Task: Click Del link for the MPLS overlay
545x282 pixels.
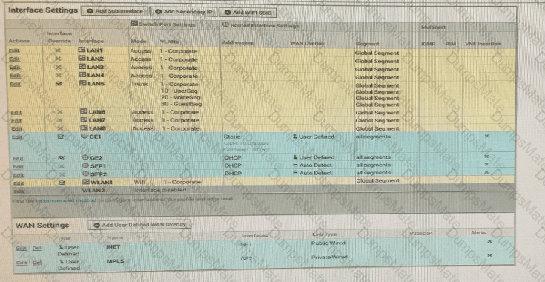Action: coord(37,263)
